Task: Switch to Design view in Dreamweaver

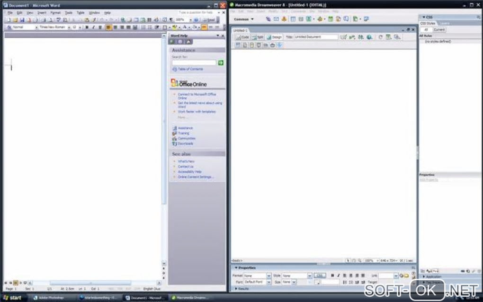Action: (x=274, y=37)
